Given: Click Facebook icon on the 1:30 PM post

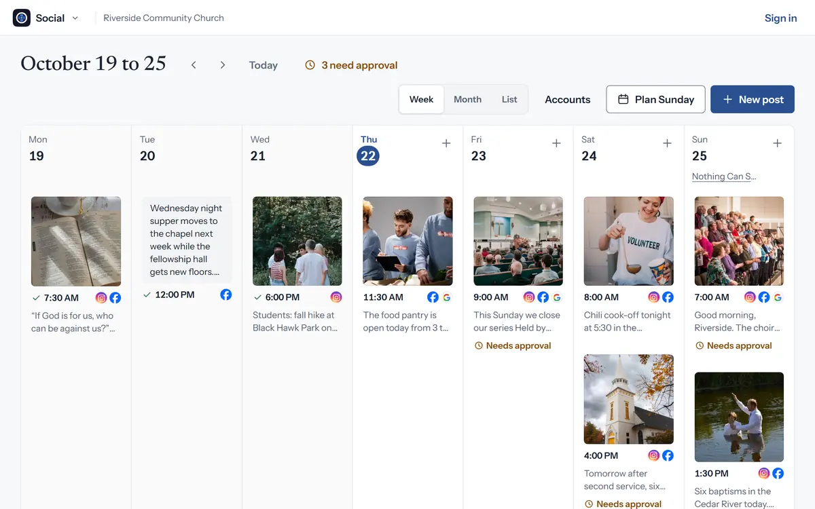Looking at the screenshot, I should click(x=778, y=474).
